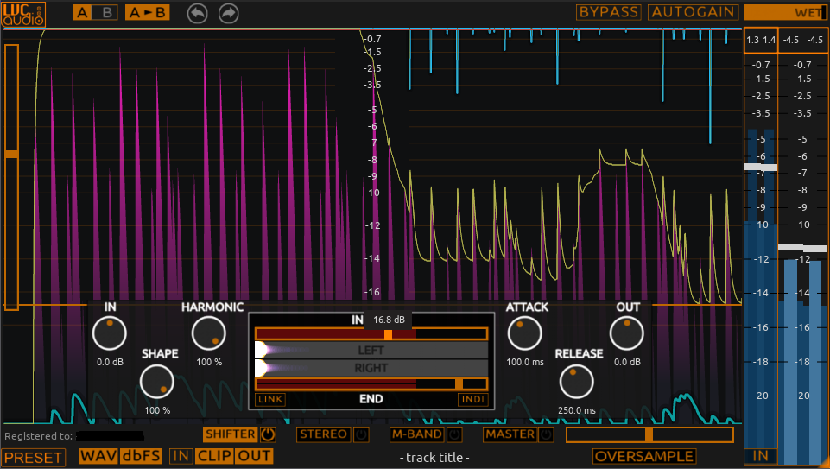Open the M-BAND tab
Viewport: 830px width, 469px height.
(416, 434)
